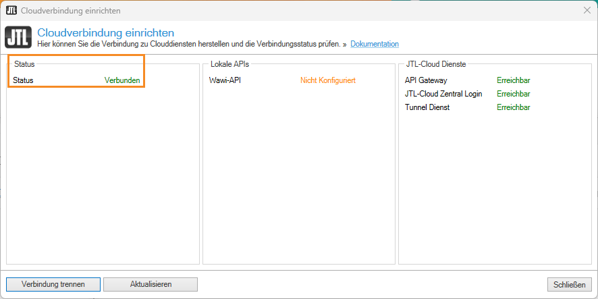
Task: Click the green Verbunden status value
Action: coord(122,80)
